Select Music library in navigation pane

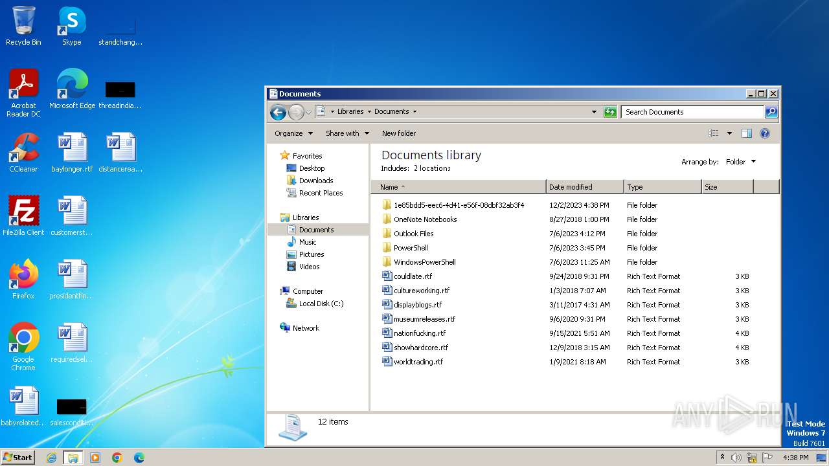click(308, 242)
